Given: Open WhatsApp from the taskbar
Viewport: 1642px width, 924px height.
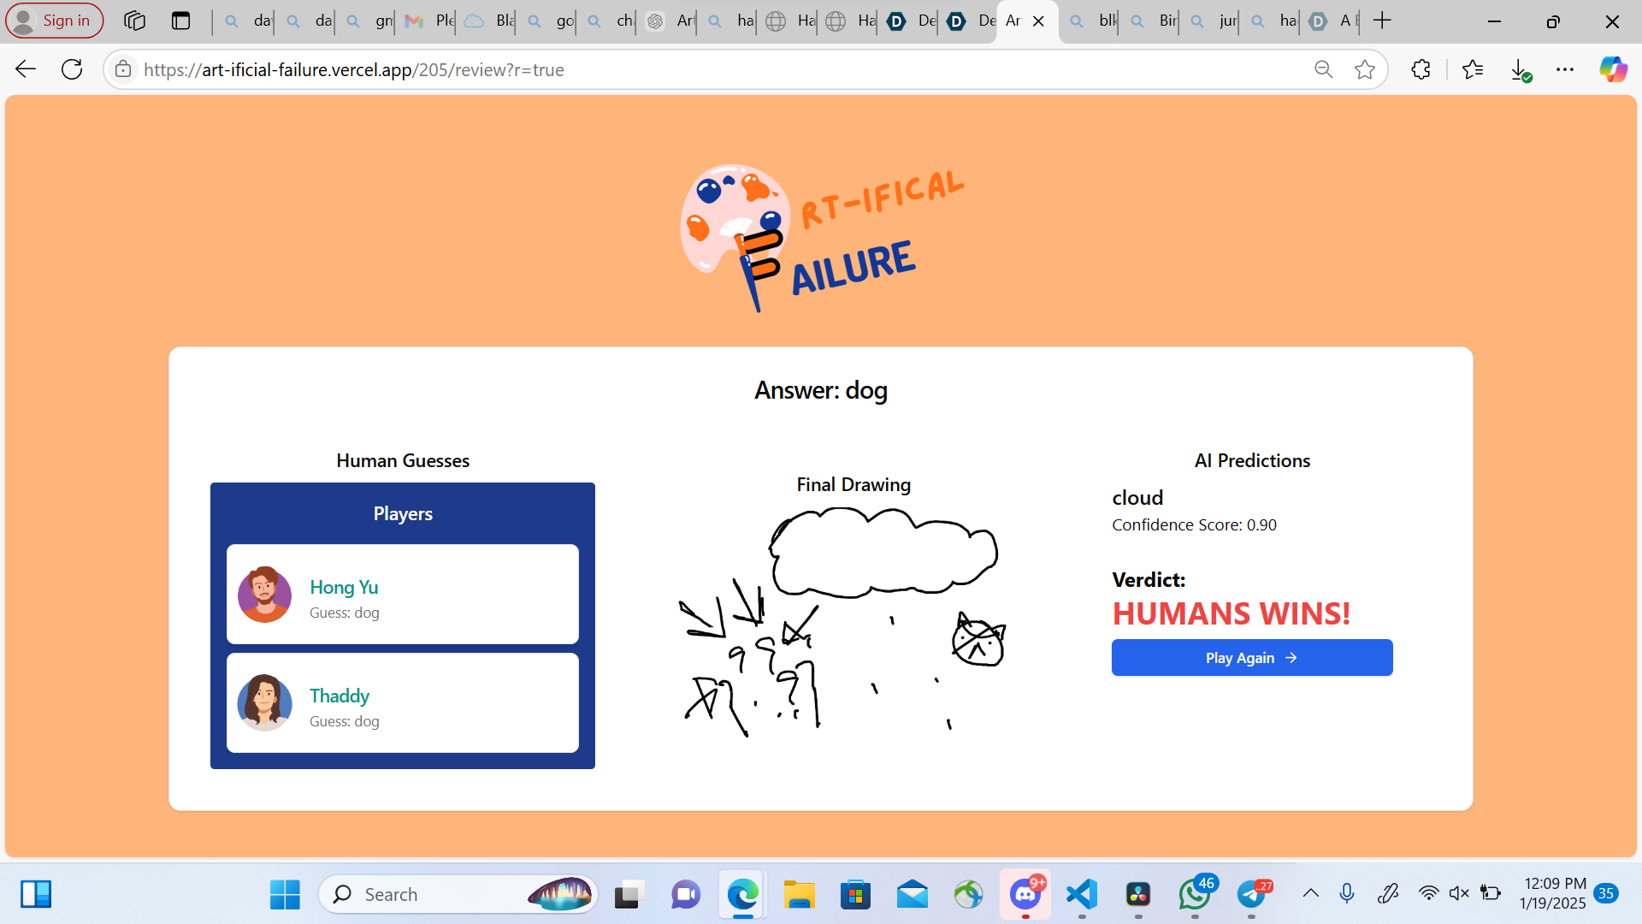Looking at the screenshot, I should pyautogui.click(x=1195, y=894).
